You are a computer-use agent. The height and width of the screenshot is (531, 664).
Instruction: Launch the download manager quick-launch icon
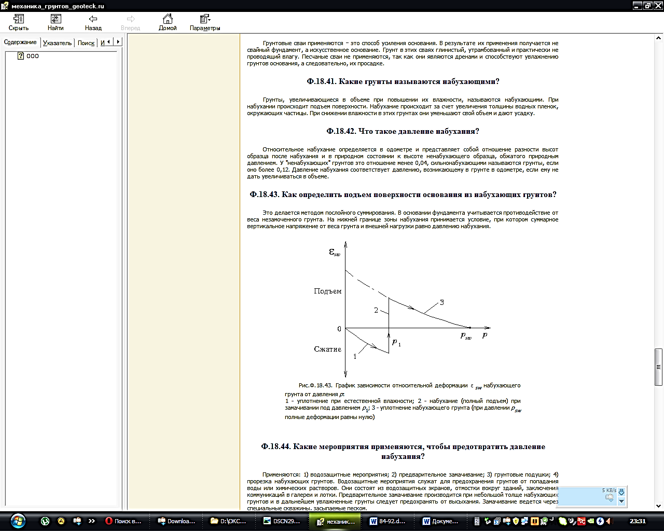tap(77, 521)
